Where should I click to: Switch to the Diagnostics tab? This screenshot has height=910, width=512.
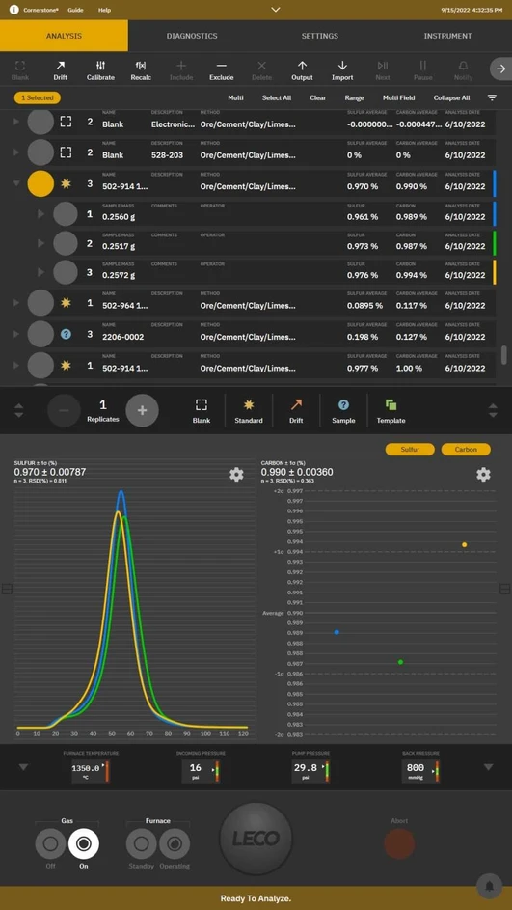(192, 36)
